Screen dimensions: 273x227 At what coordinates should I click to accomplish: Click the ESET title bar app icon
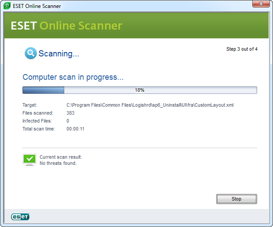(x=7, y=6)
